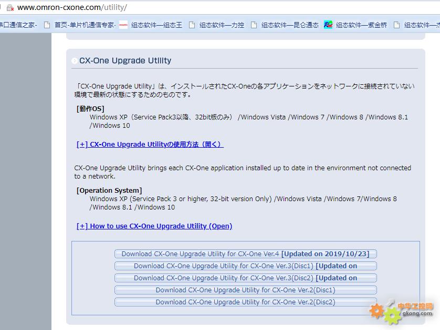Open the 组态软件—组态王 bookmark
The width and height of the screenshot is (440, 330).
click(x=151, y=25)
